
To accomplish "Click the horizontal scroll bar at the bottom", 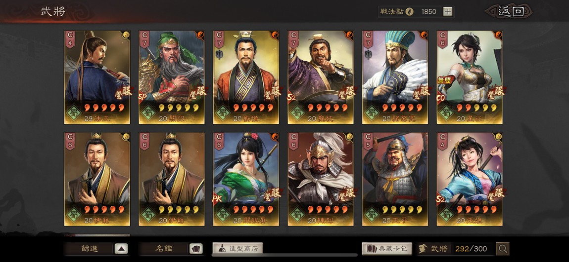I will (284, 255).
